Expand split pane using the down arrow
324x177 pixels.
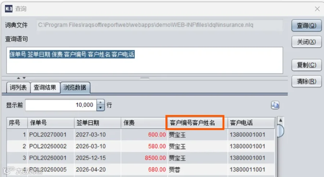[24, 78]
